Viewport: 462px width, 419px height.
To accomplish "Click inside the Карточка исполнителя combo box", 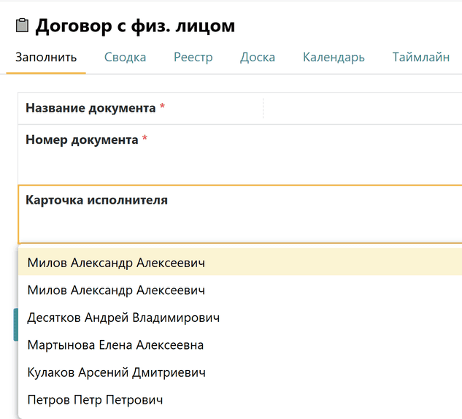I will point(241,226).
